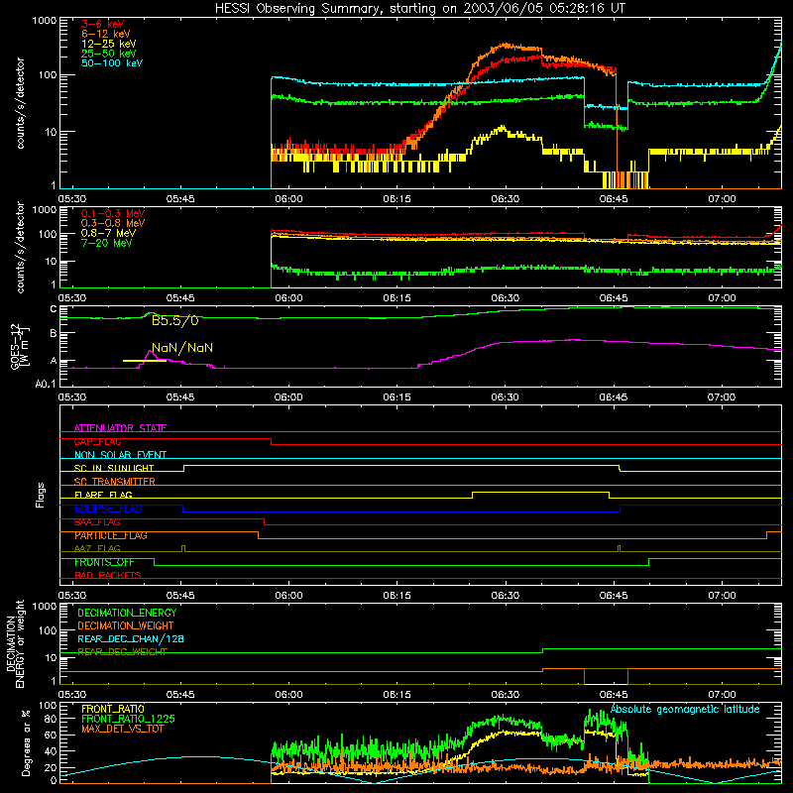793x793 pixels.
Task: Select the BAD_PACKETS flag label
Action: pos(108,575)
